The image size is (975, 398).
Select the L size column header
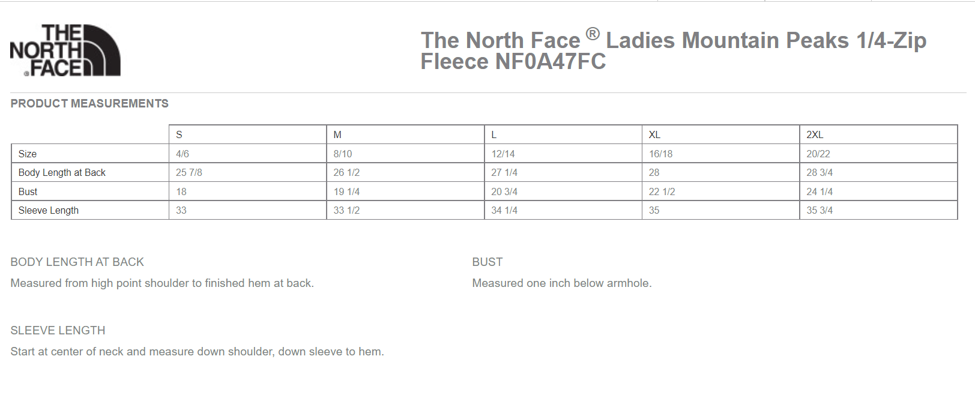pos(563,134)
